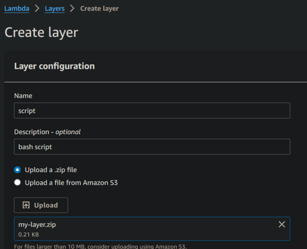Image resolution: width=307 pixels, height=249 pixels.
Task: Focus the Name field containing script
Action: pyautogui.click(x=152, y=111)
